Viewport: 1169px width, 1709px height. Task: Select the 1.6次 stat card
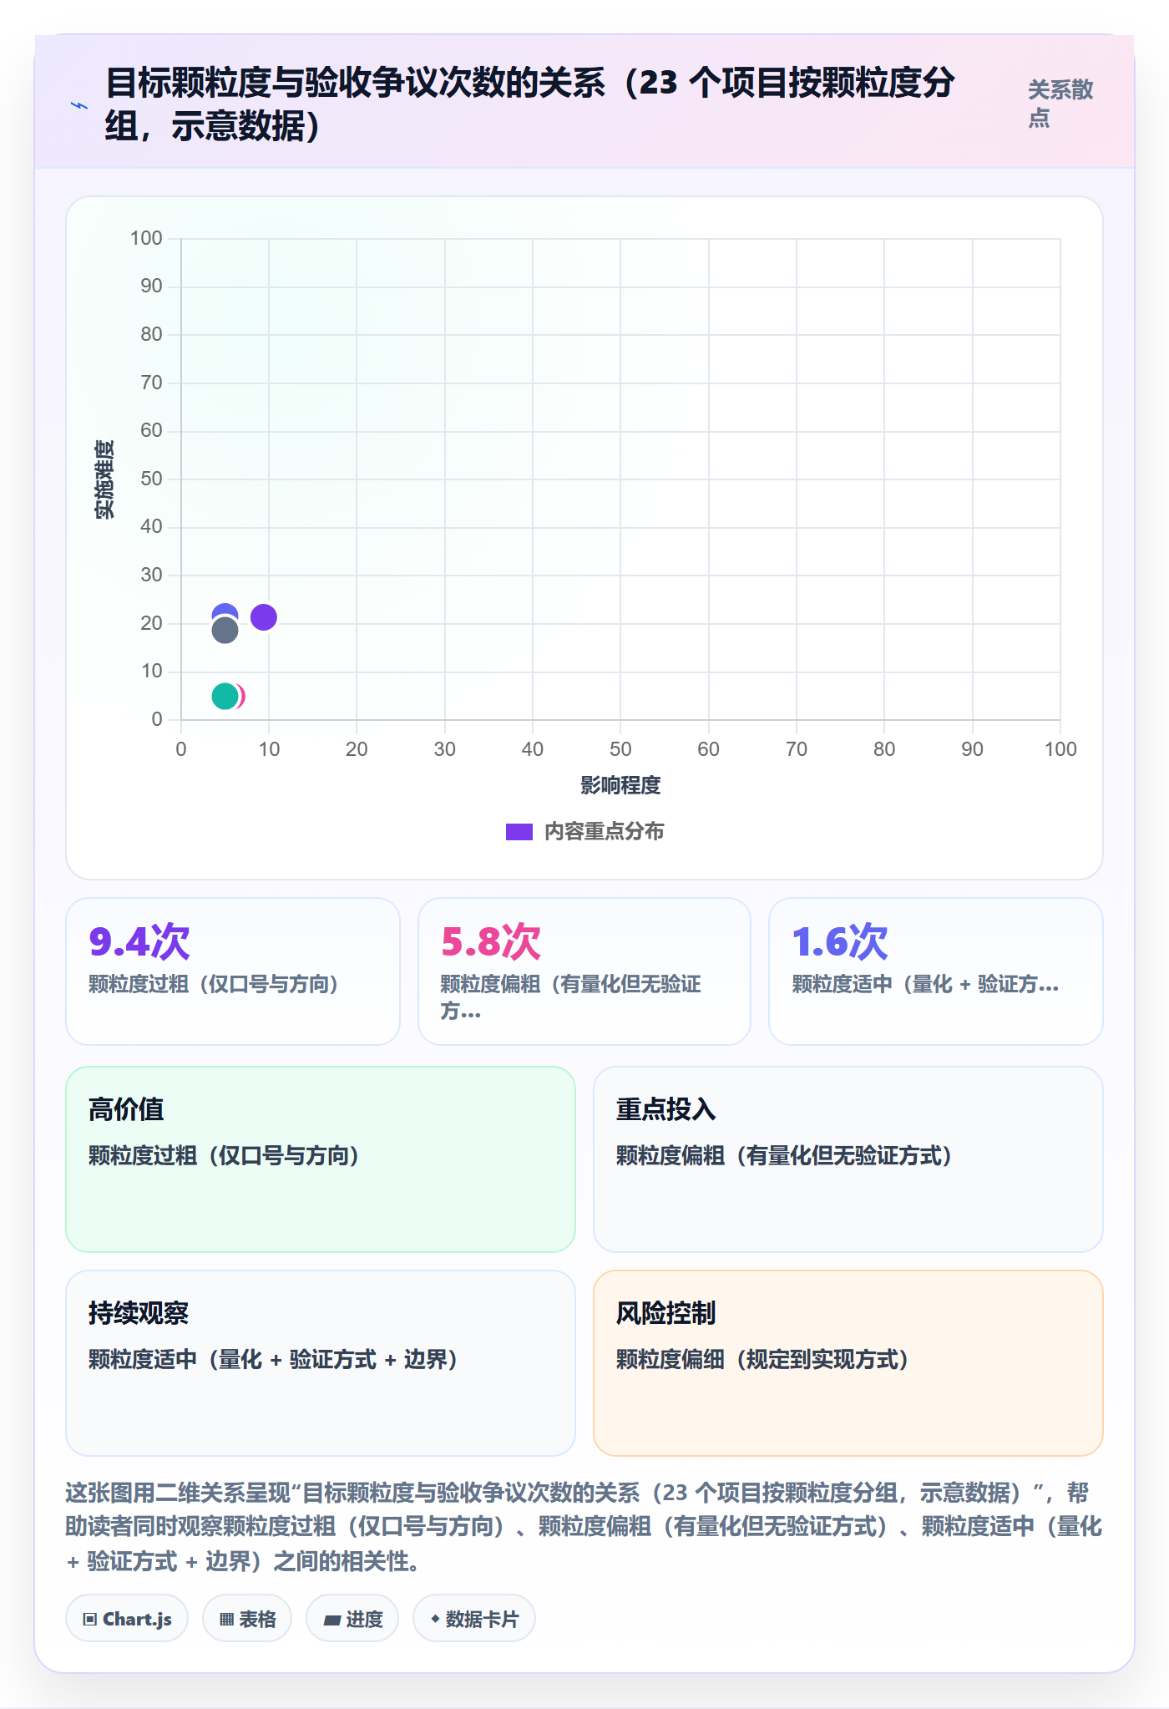936,971
